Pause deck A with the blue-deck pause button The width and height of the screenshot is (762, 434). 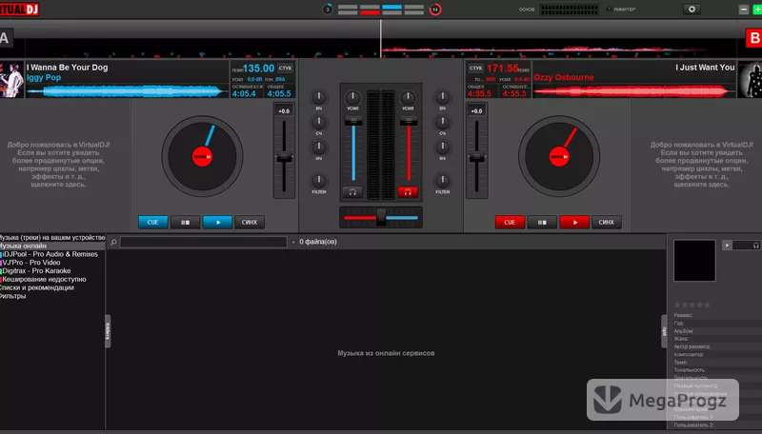185,223
